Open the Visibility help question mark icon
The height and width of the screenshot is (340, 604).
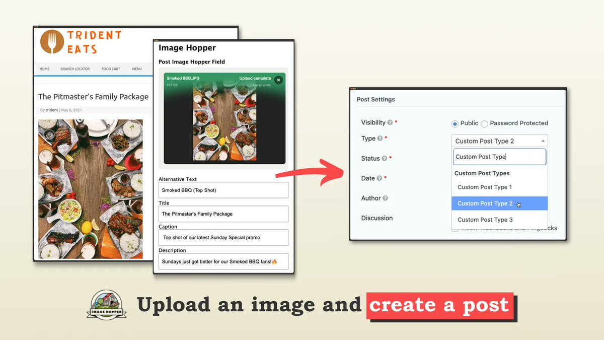tap(390, 122)
